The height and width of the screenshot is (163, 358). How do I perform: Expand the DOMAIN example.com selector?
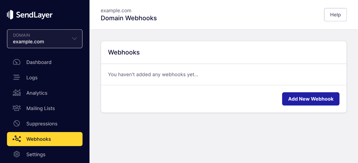click(x=45, y=39)
